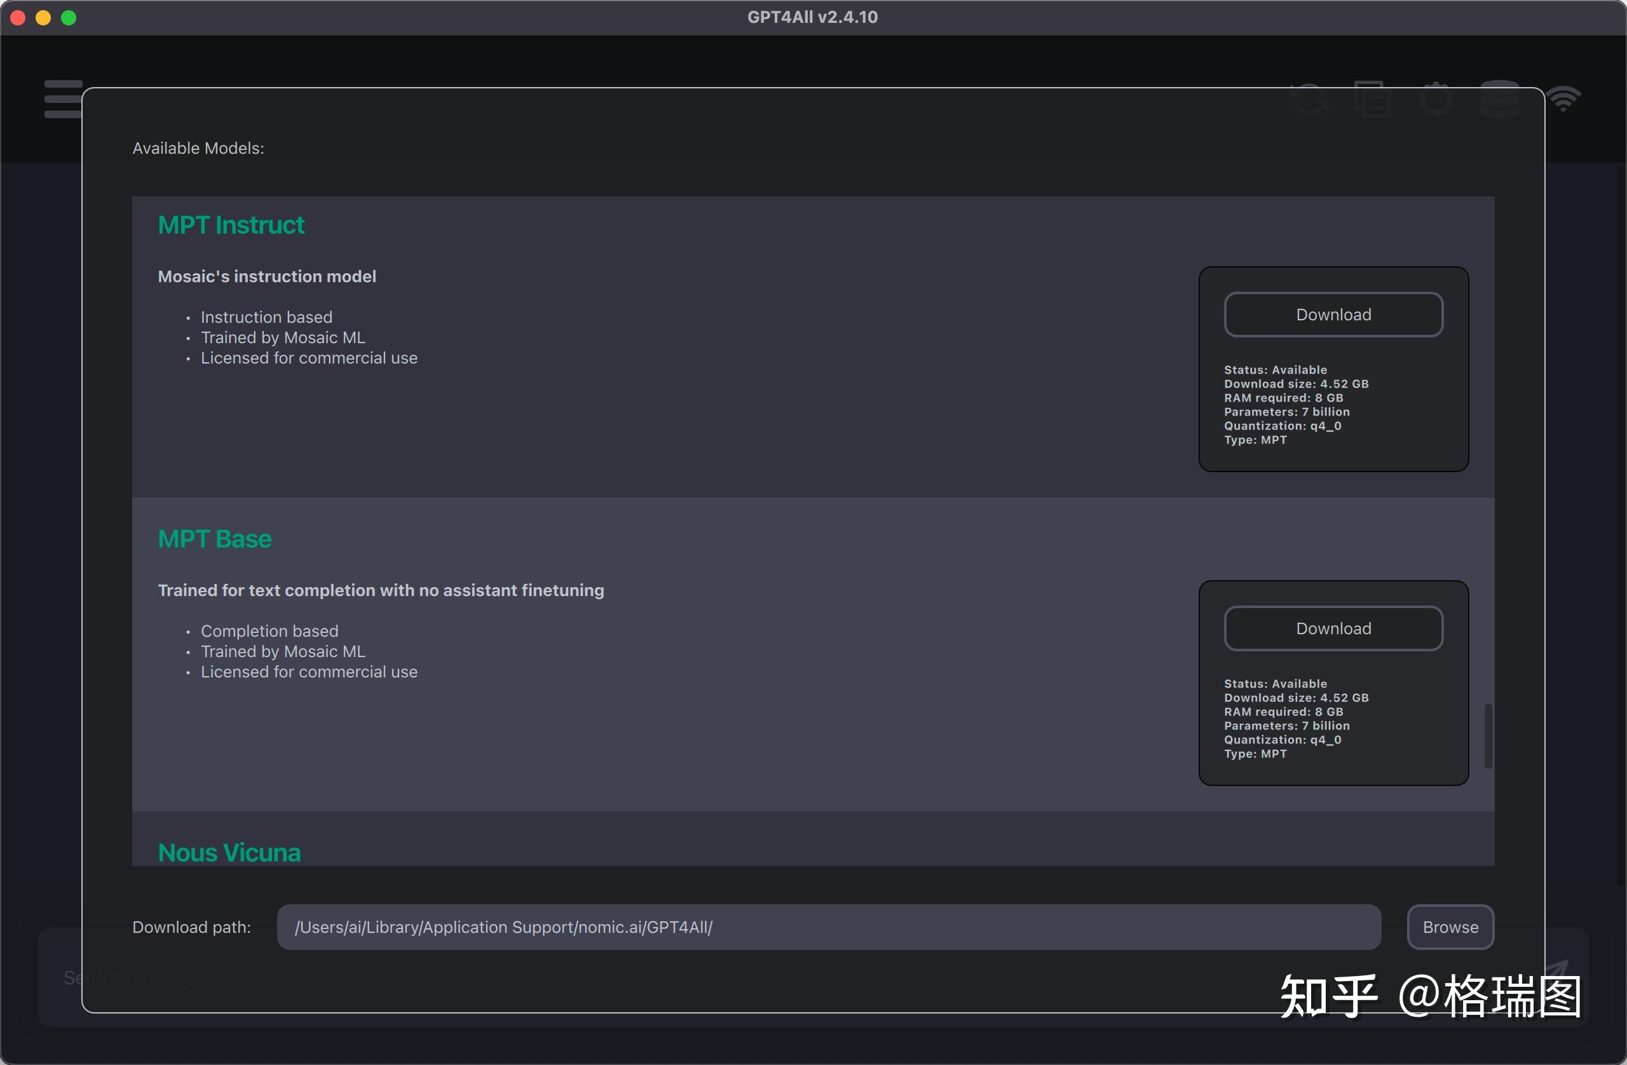1627x1065 pixels.
Task: Enter fullscreen using the green window button
Action: click(x=69, y=18)
